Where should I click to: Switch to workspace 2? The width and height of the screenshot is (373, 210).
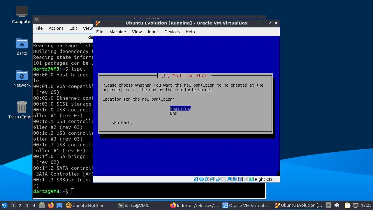(x=20, y=206)
